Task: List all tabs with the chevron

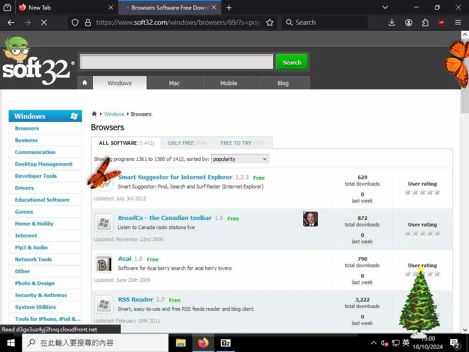Action: 385,7
